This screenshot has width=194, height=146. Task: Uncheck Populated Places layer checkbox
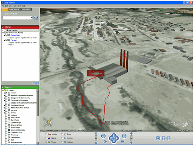coord(6,105)
